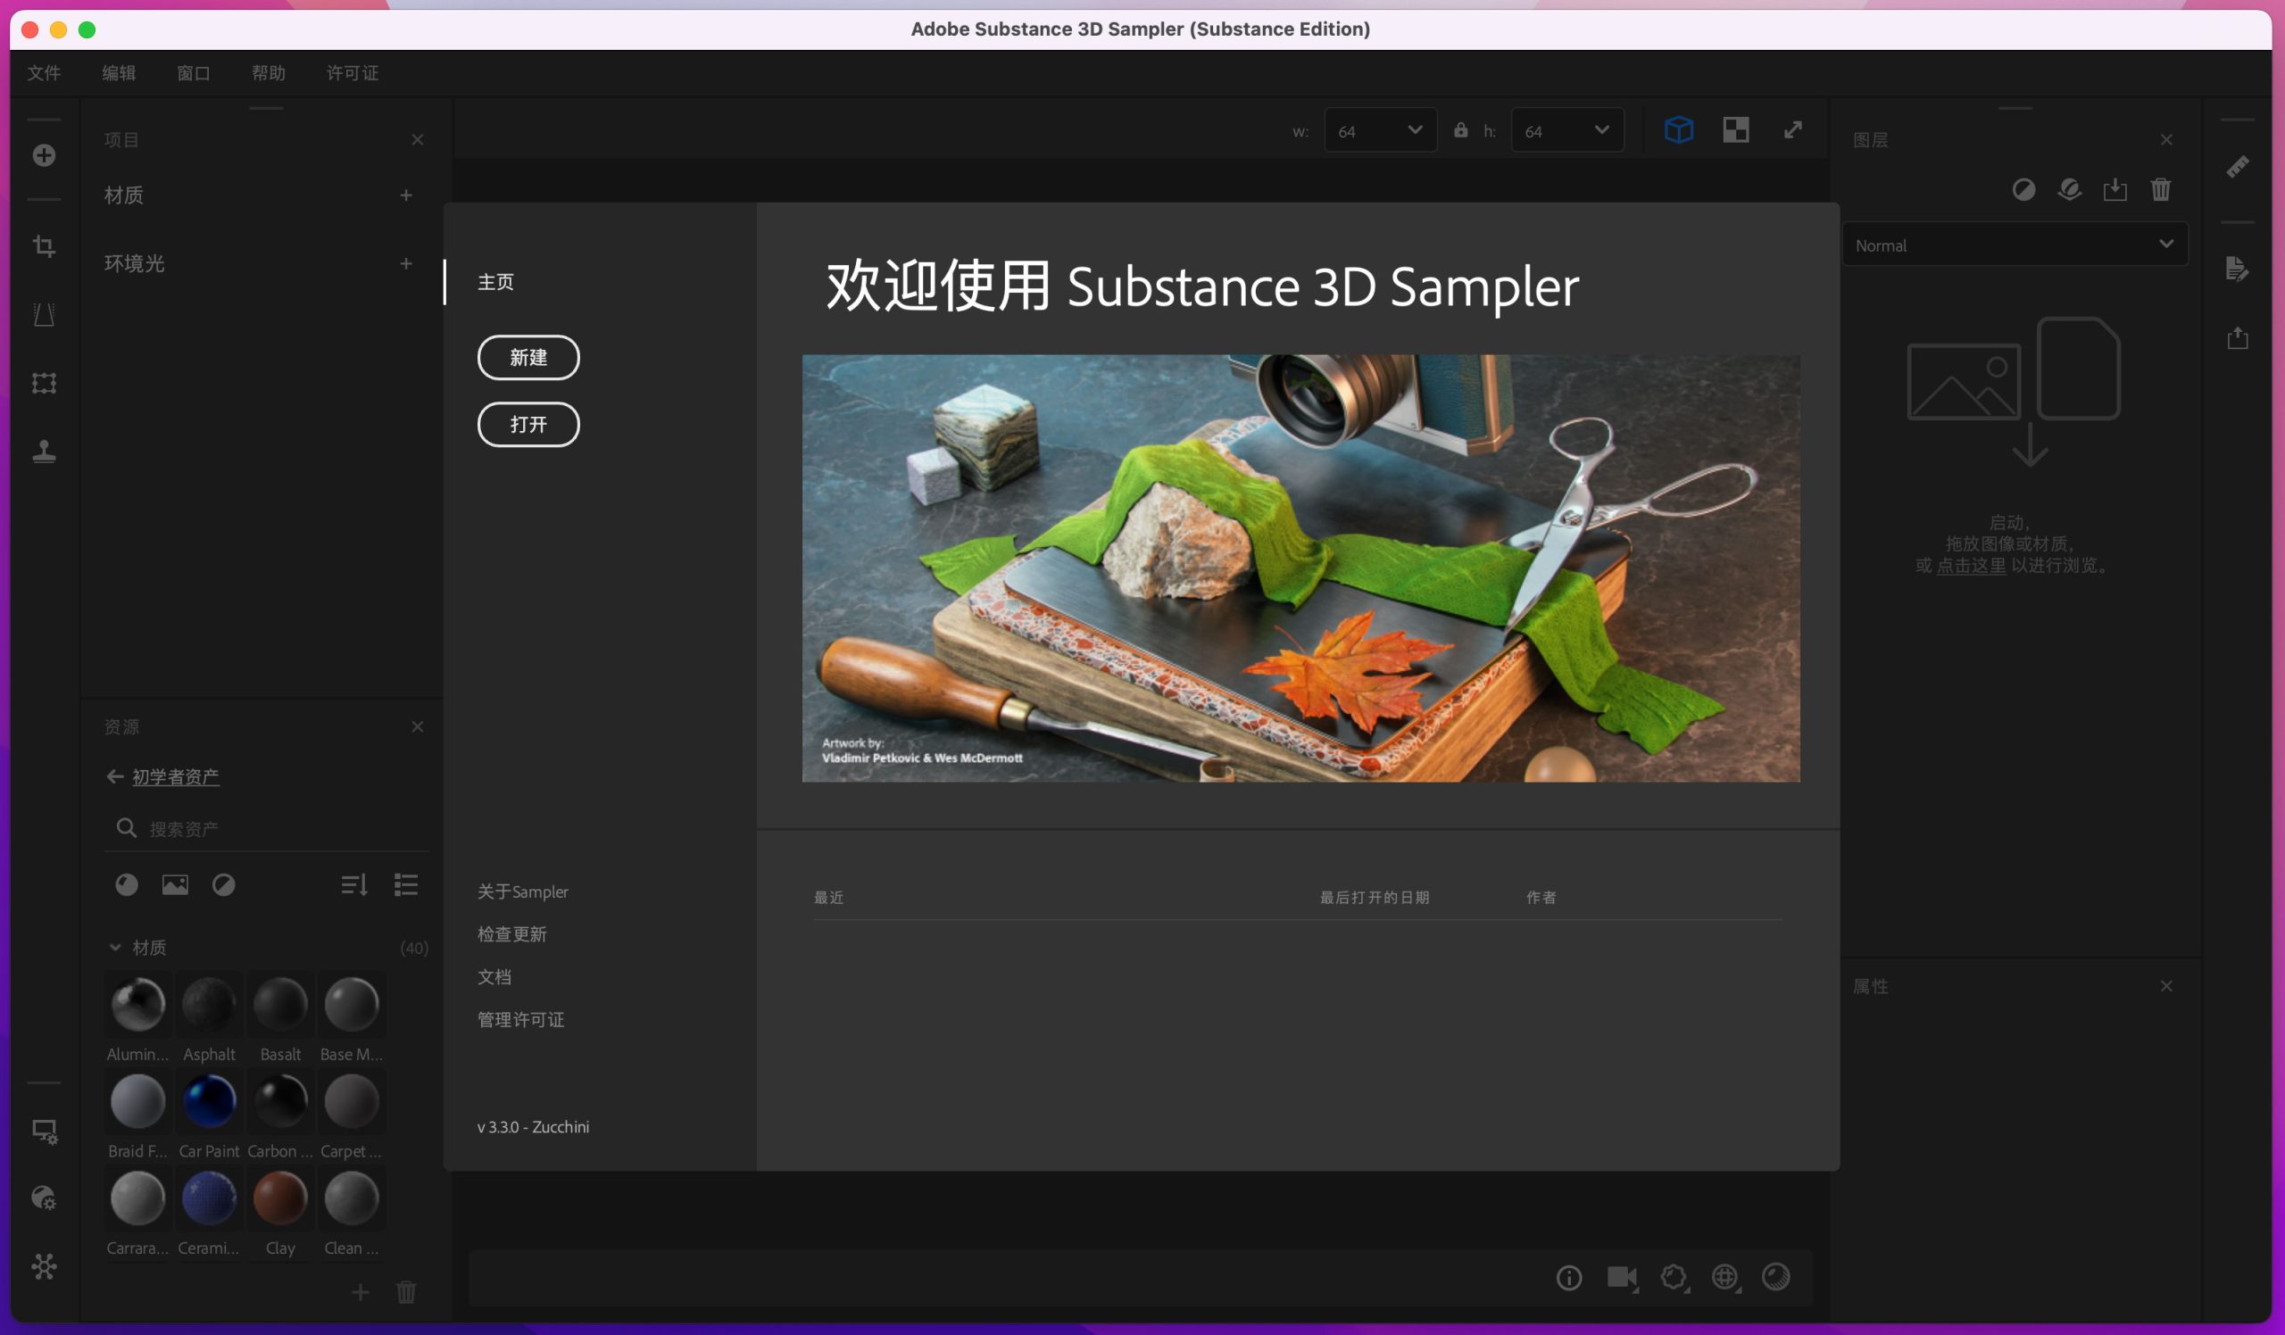Open the Normal blend mode dropdown

coord(2014,245)
